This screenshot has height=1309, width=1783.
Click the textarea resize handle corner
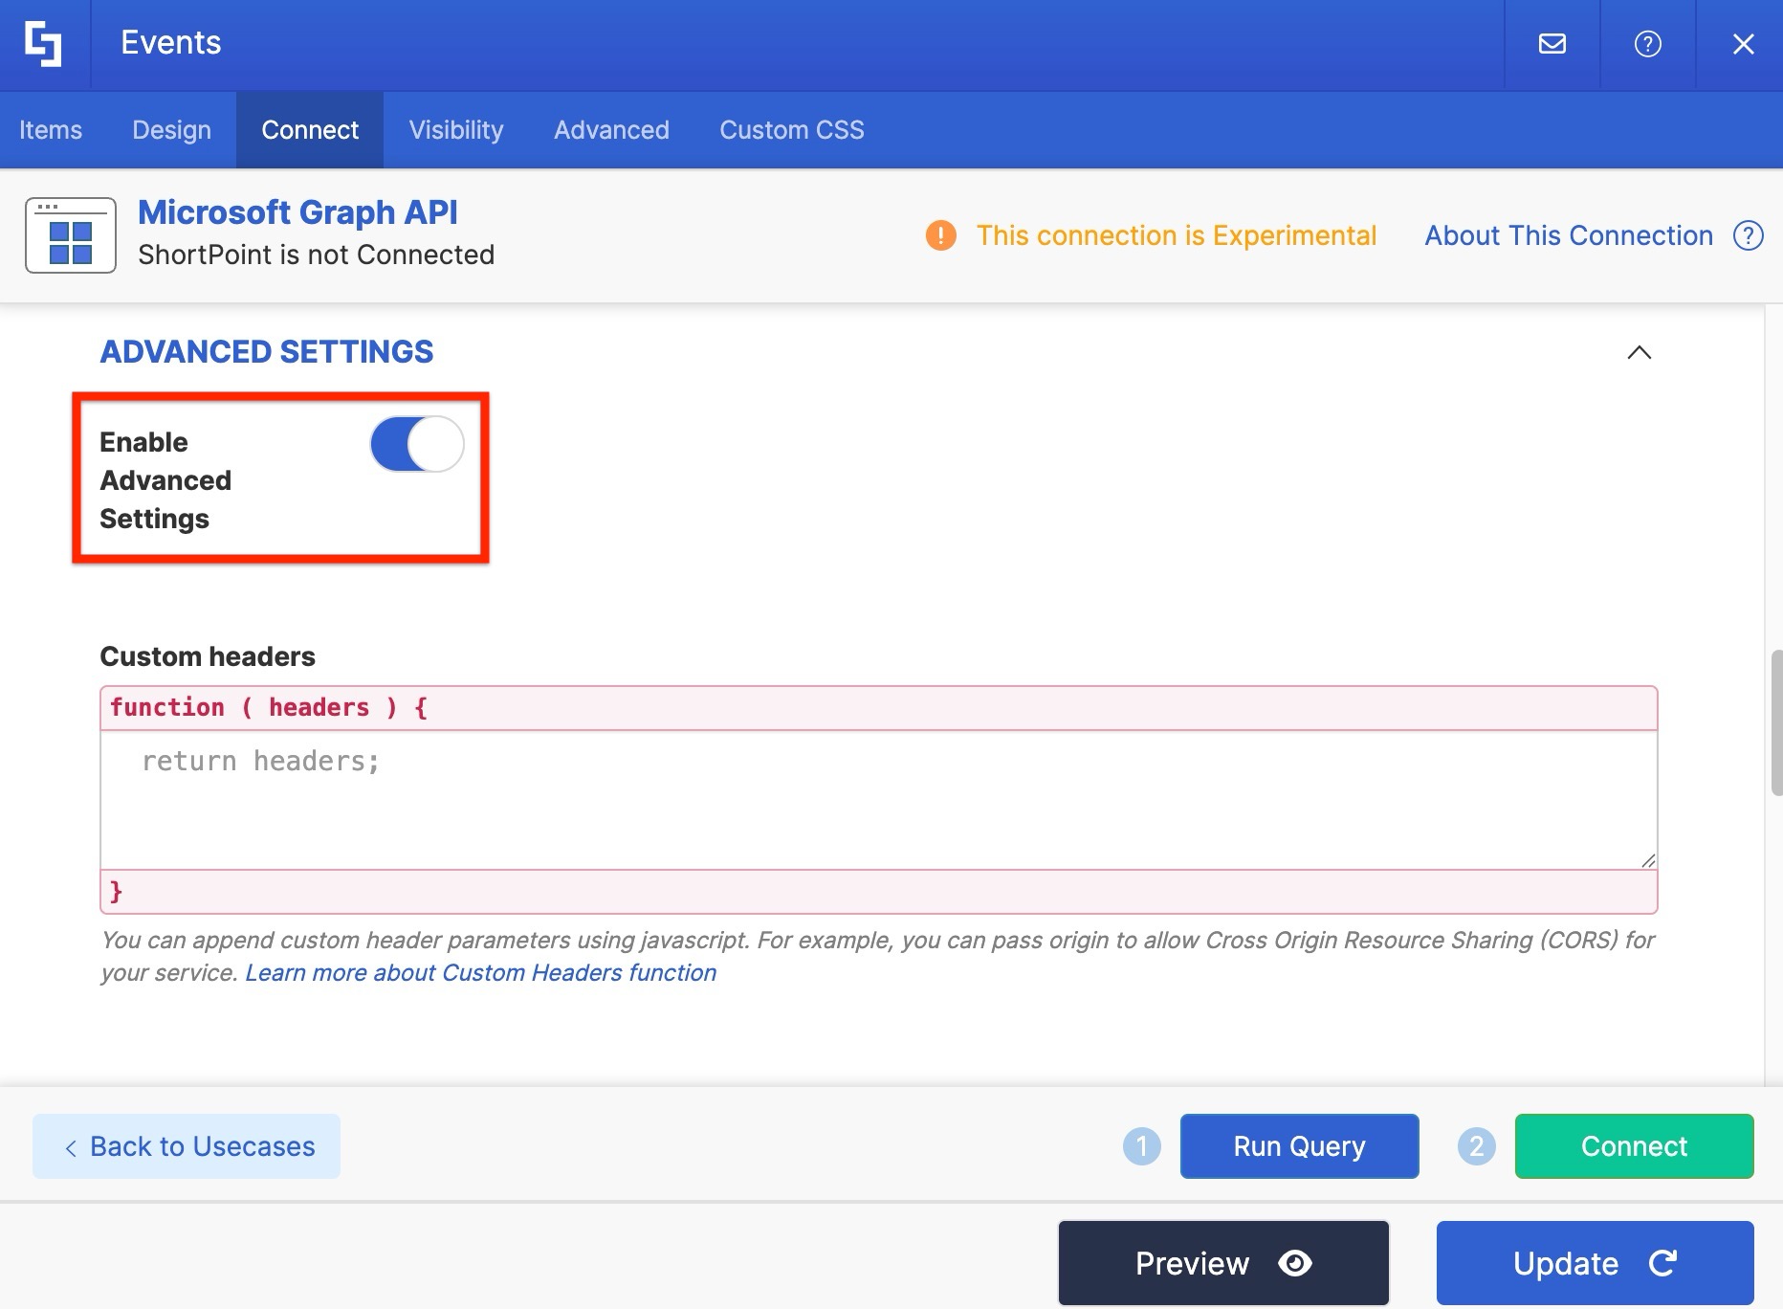[1648, 861]
